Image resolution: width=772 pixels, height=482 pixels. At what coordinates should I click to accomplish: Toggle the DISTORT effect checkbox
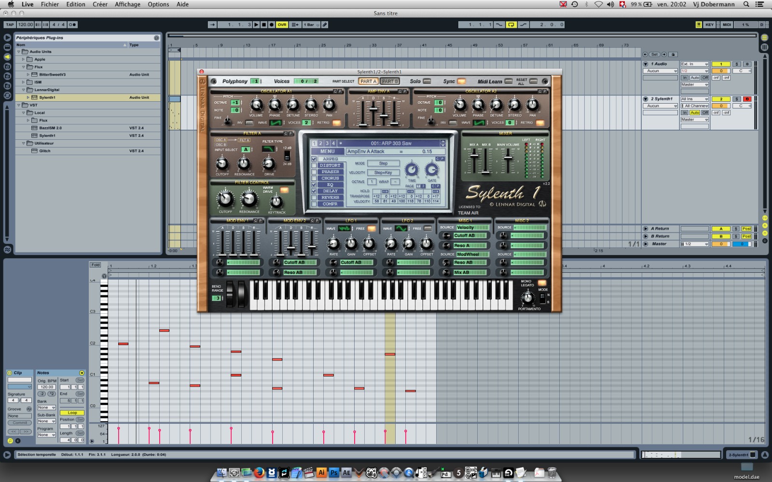click(314, 165)
